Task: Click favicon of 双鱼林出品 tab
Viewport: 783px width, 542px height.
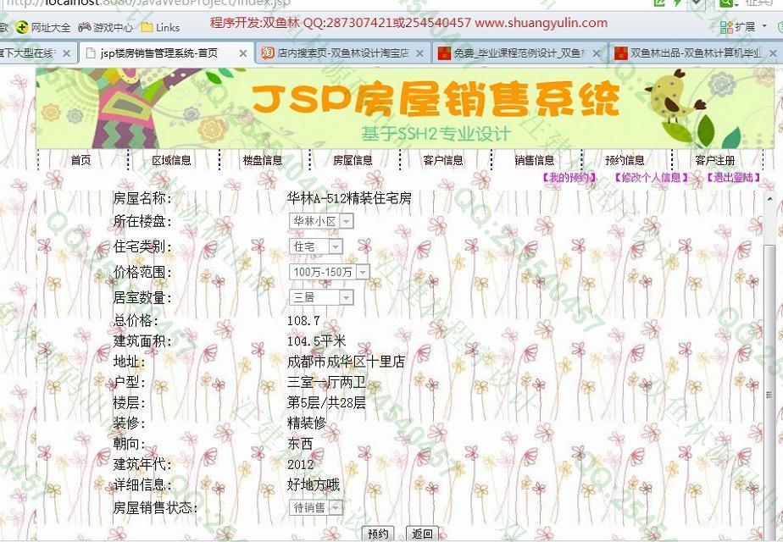Action: (620, 53)
